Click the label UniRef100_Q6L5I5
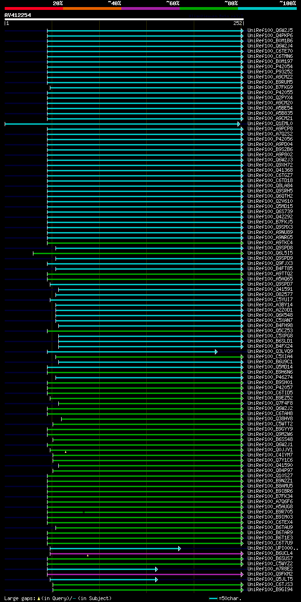Image resolution: width=301 pixels, height=602 pixels. coord(270,253)
